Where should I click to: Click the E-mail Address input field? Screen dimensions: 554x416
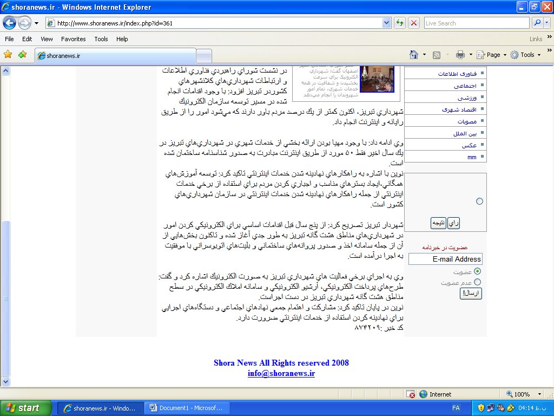pyautogui.click(x=445, y=259)
